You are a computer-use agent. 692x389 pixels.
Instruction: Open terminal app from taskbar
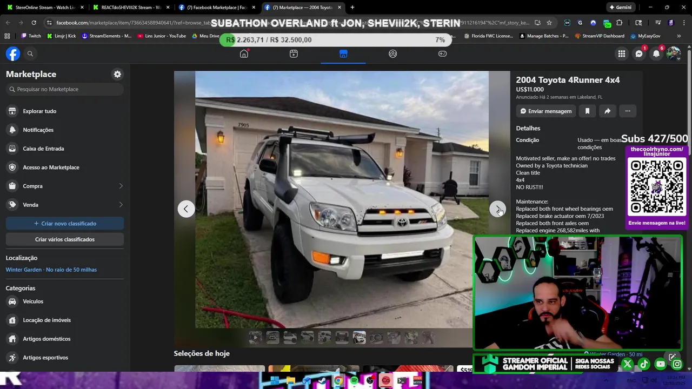point(402,381)
